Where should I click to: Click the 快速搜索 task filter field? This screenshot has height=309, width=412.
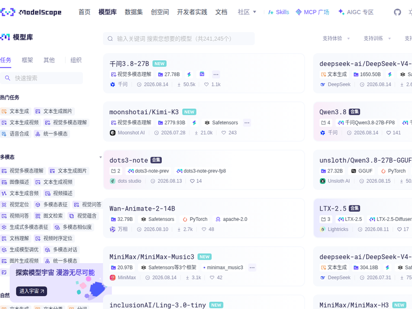click(41, 78)
